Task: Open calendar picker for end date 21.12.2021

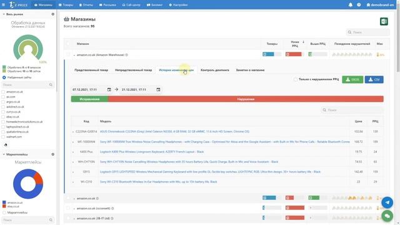Action: tap(158, 89)
